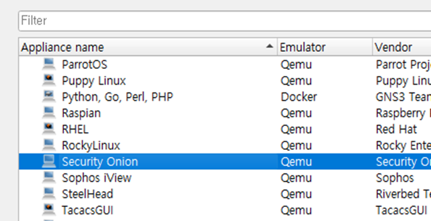Click Qemu cell in Security Onion row
Viewport: 431px width, 221px height.
click(x=296, y=163)
